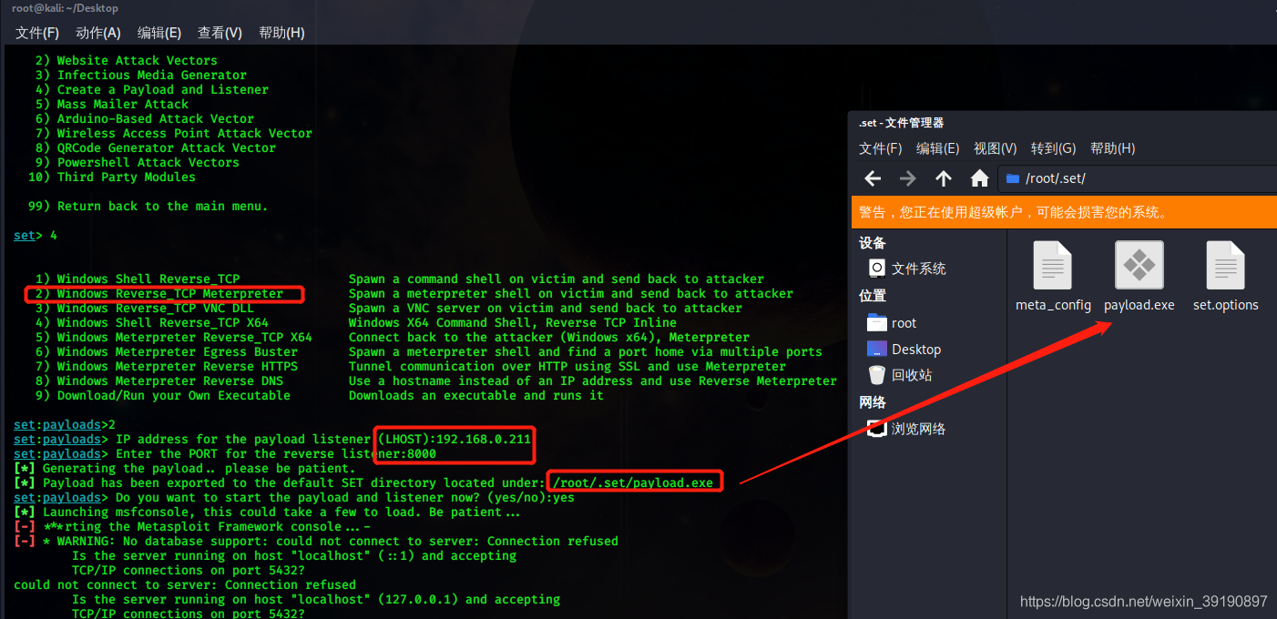Click the 'set> 4' prompt line

(x=36, y=235)
